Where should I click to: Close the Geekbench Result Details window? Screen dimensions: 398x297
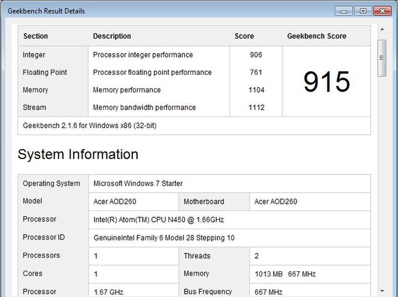[x=383, y=11]
